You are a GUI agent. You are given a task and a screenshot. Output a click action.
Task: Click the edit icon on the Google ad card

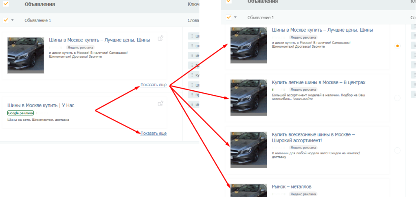coord(160,104)
